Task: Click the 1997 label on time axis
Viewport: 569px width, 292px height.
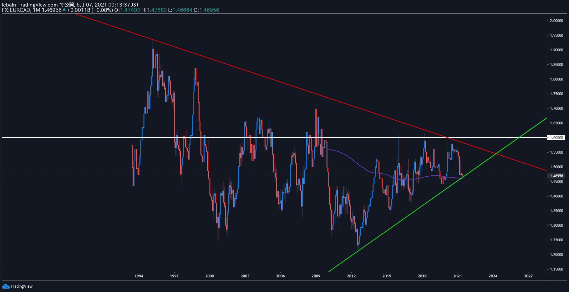Action: pos(174,276)
